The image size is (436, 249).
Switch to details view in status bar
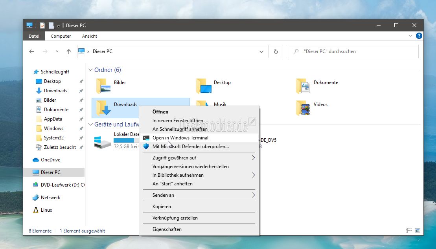[x=409, y=231]
